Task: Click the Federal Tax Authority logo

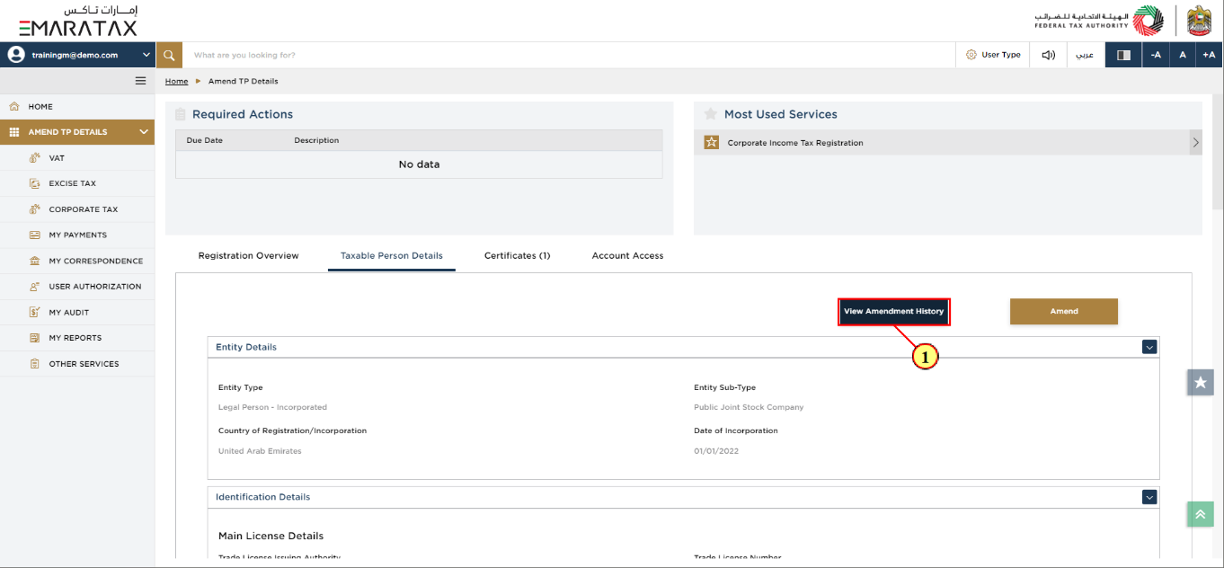Action: pos(1097,21)
